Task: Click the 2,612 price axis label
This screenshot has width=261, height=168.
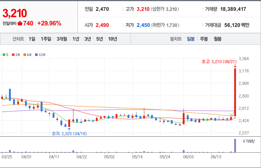Action: pyautogui.click(x=244, y=108)
